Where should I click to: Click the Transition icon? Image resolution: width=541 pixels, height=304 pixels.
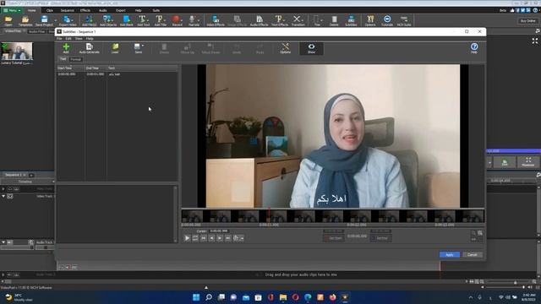point(298,20)
